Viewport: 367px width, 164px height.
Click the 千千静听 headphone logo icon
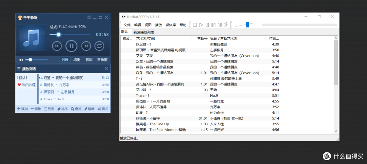pos(20,18)
